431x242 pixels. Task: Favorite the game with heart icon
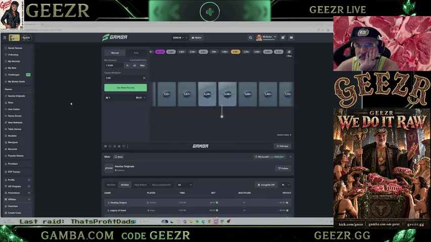(124, 146)
